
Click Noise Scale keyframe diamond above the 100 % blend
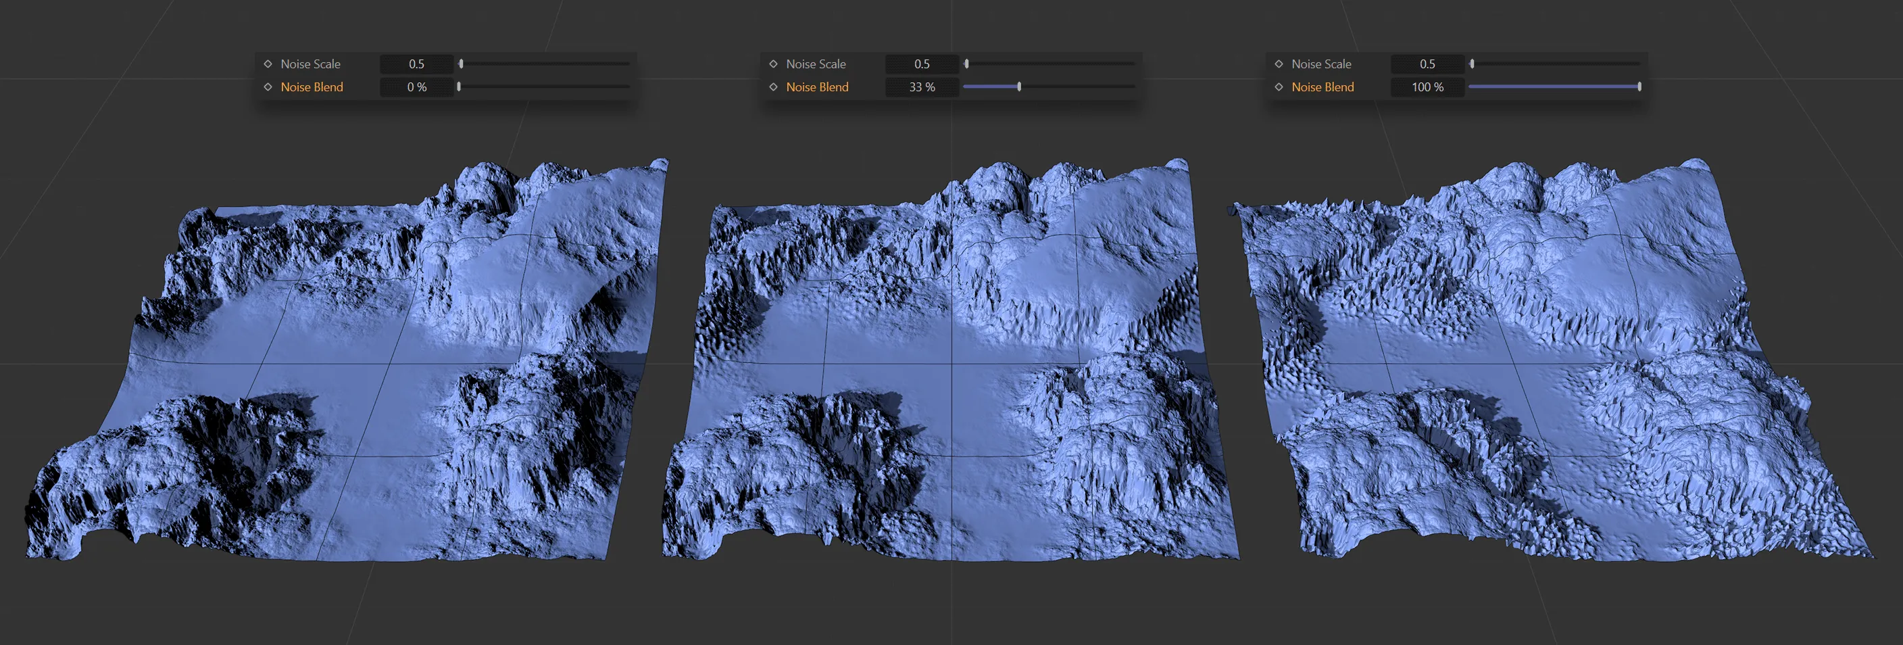pos(1279,64)
